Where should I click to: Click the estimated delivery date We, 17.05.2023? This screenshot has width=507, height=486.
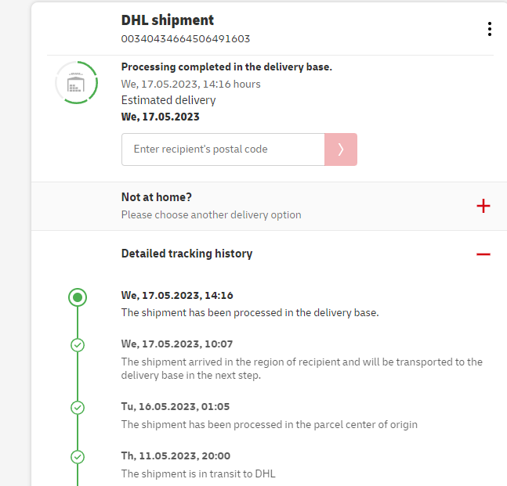tap(160, 117)
